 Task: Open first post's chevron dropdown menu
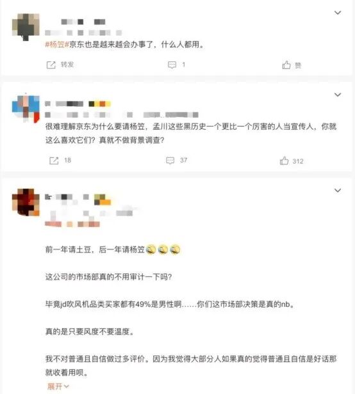pos(337,13)
